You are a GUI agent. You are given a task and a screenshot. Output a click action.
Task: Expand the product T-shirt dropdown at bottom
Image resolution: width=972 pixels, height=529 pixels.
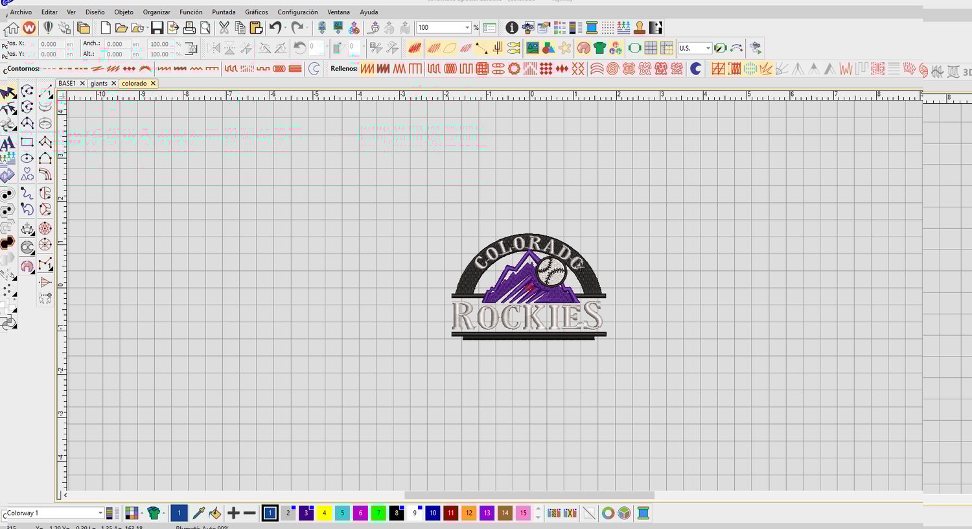(x=163, y=513)
